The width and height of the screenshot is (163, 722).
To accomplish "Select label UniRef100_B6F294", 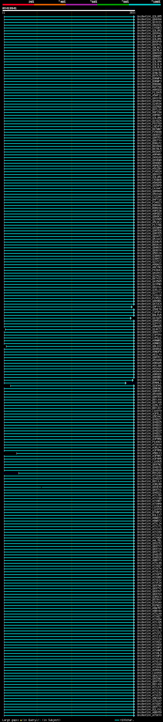I will point(149,112).
